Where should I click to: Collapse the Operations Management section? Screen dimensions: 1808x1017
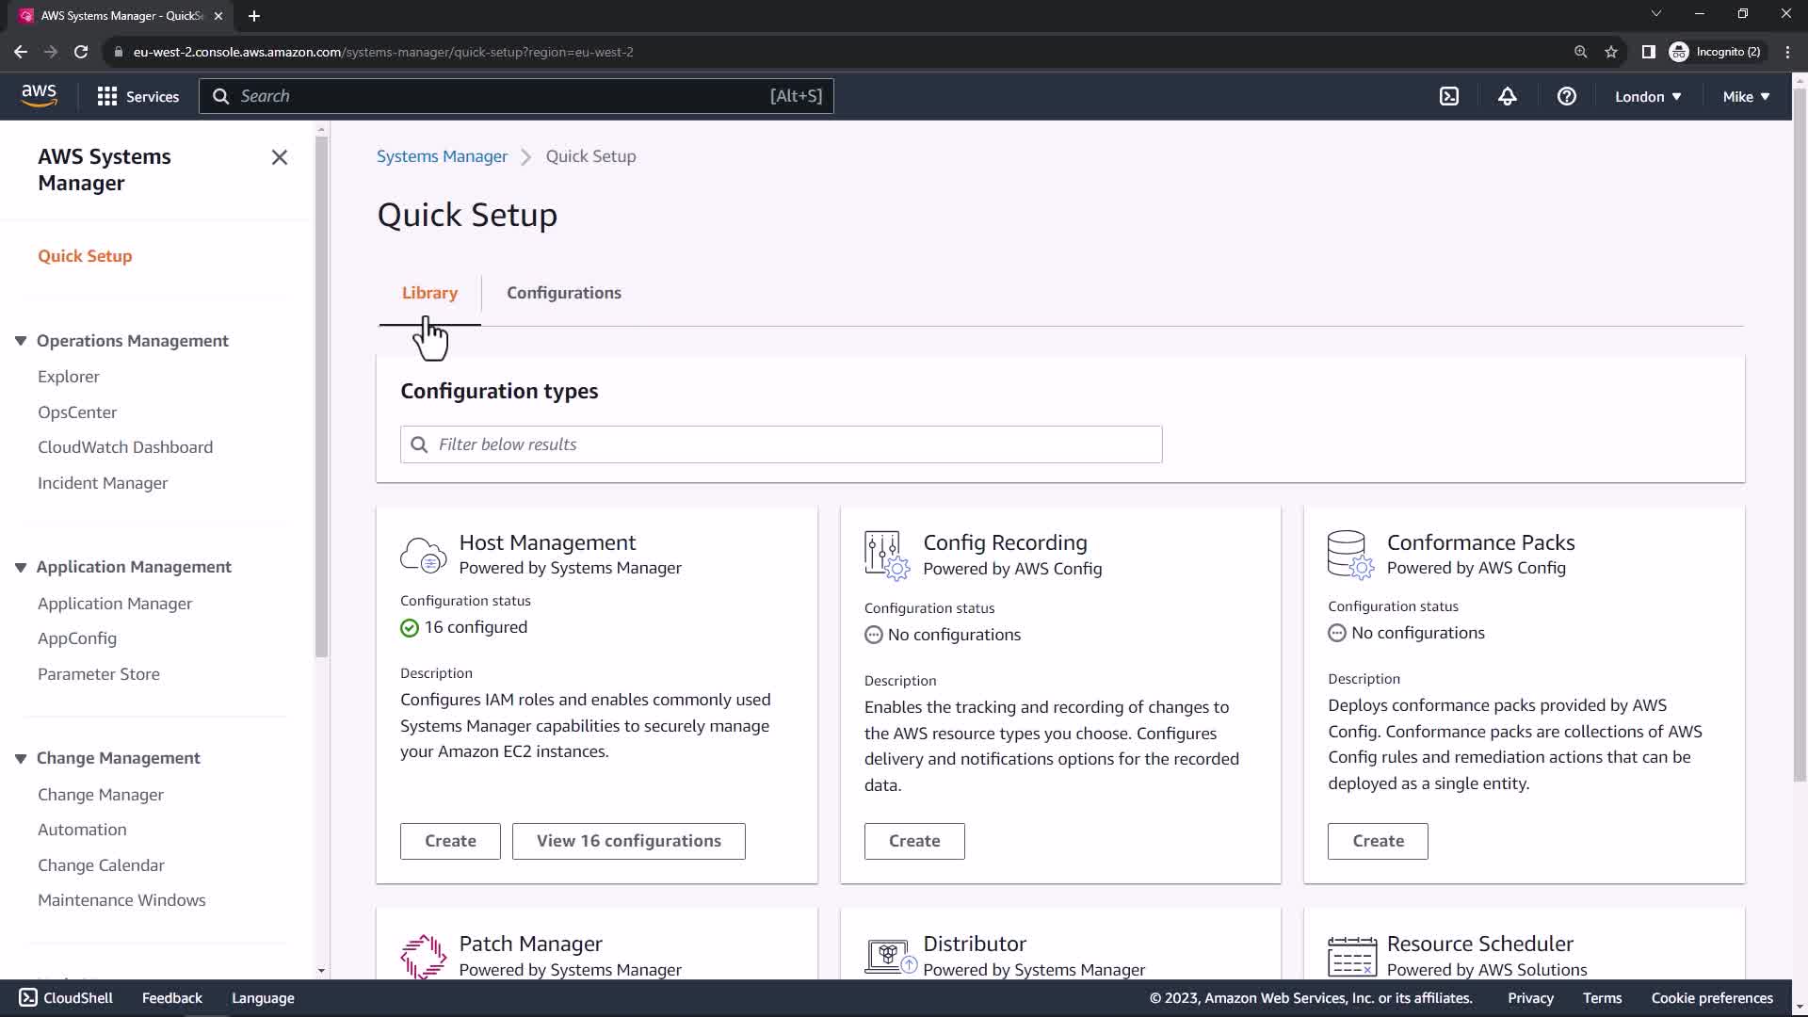(21, 341)
